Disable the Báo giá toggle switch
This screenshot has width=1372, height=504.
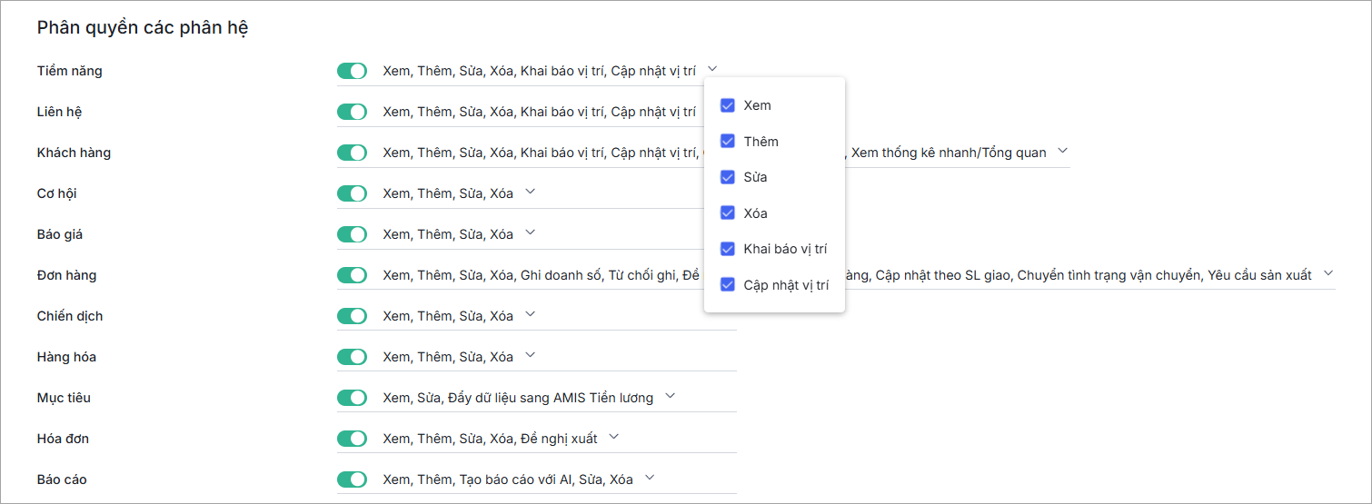pyautogui.click(x=352, y=234)
